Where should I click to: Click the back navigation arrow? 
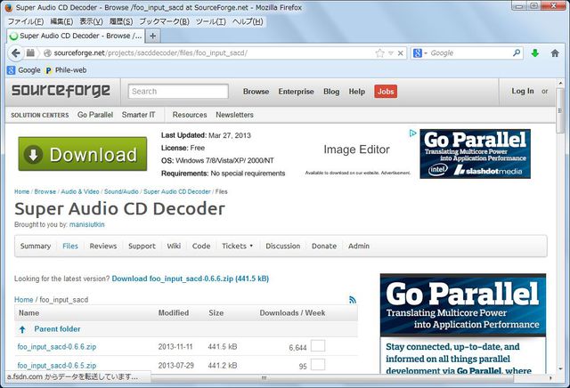coord(18,53)
